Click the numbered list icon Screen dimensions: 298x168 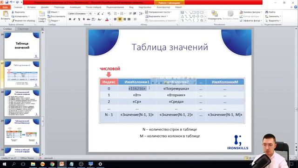click(122, 14)
